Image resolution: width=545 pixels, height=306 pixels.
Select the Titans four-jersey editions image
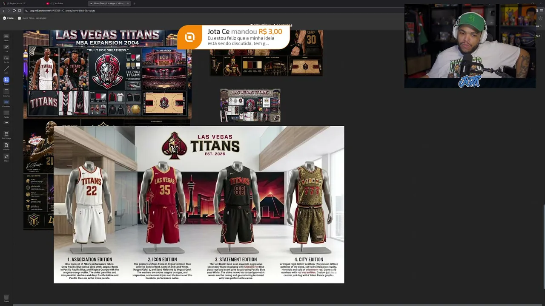199,204
